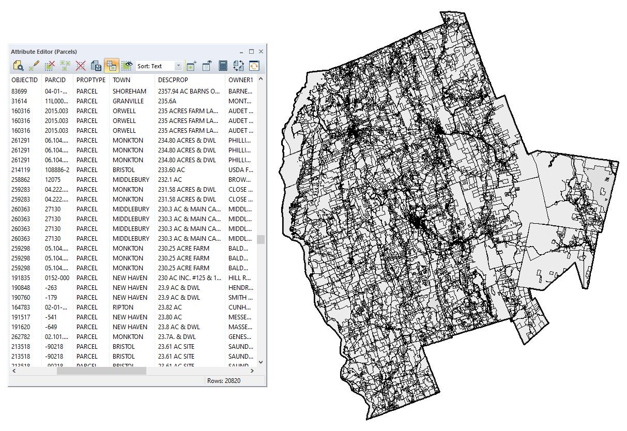Open the find/search attributes tool

click(18, 66)
